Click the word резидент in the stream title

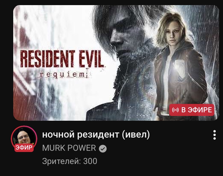coord(98,134)
